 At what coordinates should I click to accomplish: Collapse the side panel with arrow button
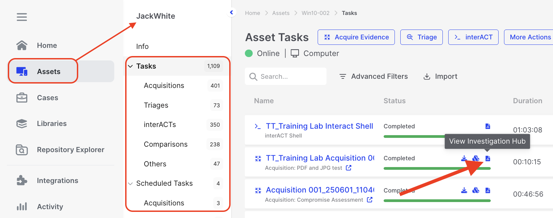(x=232, y=13)
